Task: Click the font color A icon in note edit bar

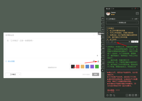Action: (x=115, y=42)
